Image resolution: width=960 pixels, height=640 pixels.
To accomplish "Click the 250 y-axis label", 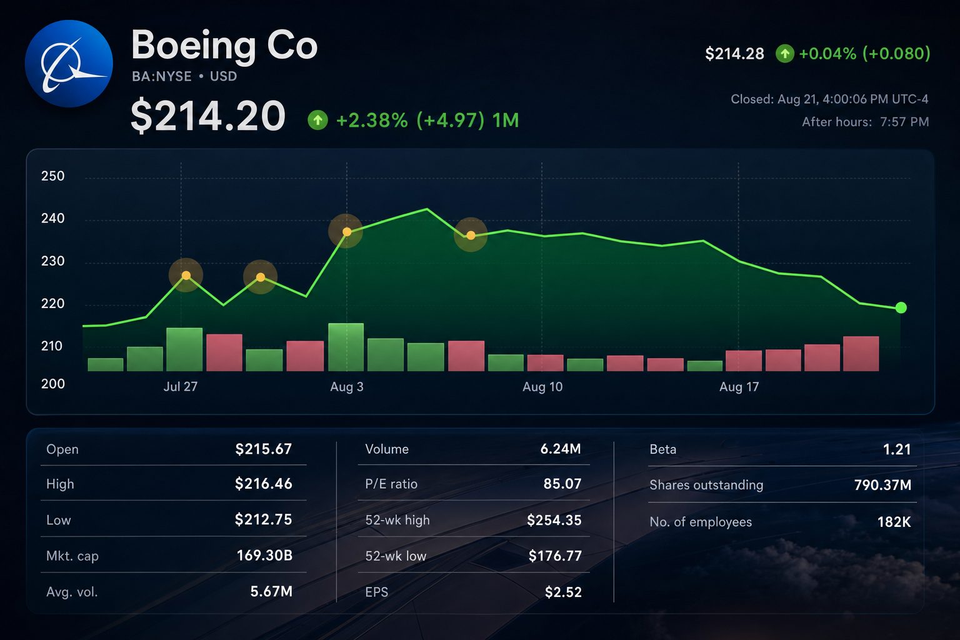I will pyautogui.click(x=53, y=176).
